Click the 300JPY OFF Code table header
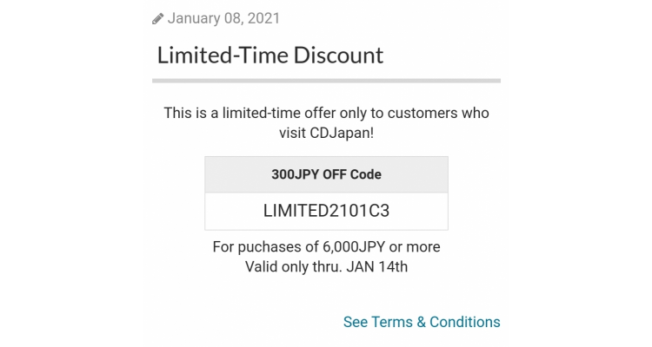Screen dimensions: 652x347 tap(326, 174)
